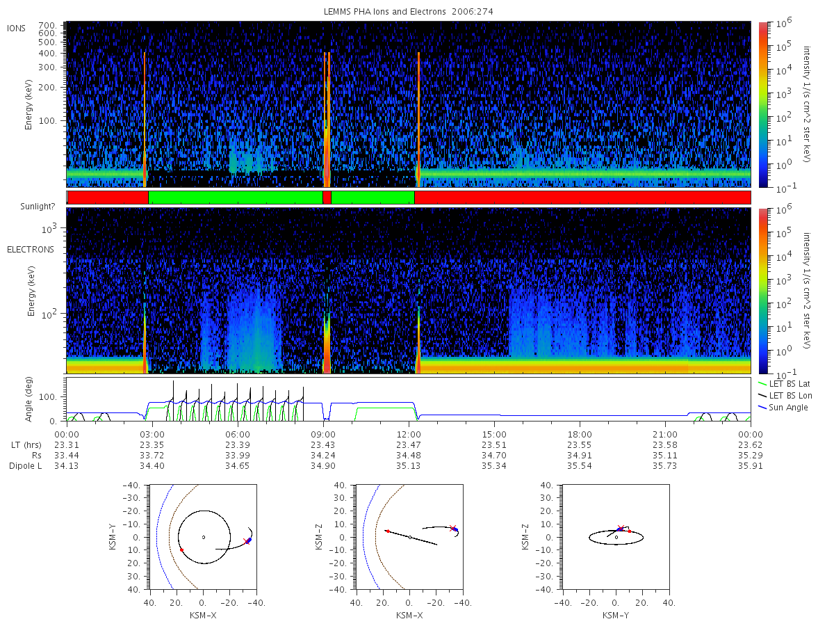Click the 'KSM-Y' horizontal axis label of third orbit plot

(616, 616)
